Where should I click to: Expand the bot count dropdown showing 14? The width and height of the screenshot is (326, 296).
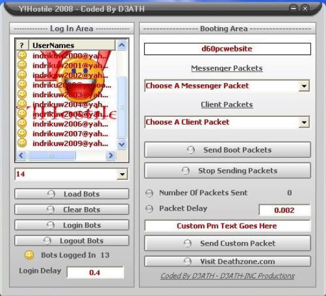pos(122,174)
